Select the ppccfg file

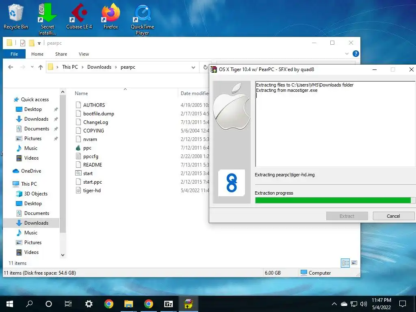(91, 156)
